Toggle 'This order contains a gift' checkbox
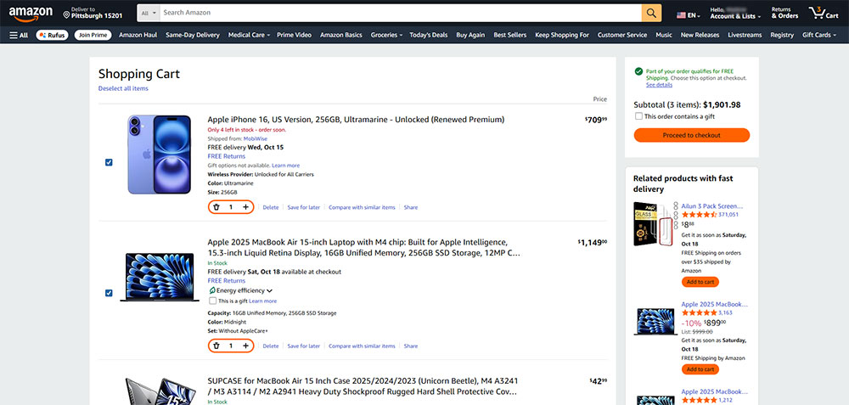Screen dimensions: 849x405 (638, 116)
